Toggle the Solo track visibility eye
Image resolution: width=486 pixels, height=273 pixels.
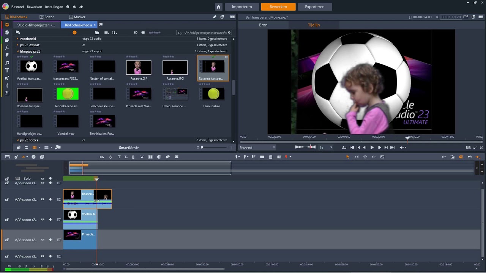click(x=43, y=179)
